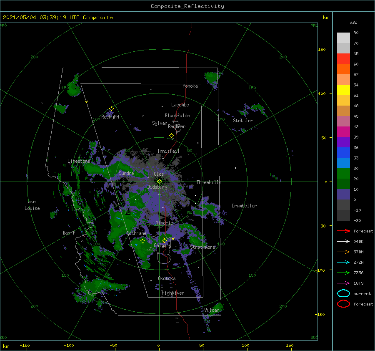
Task: Select the slate 0-10 dBZ color swatch
Action: click(x=343, y=194)
